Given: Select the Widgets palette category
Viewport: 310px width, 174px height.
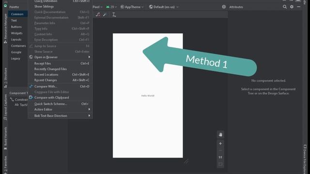Looking at the screenshot, I should (x=16, y=33).
